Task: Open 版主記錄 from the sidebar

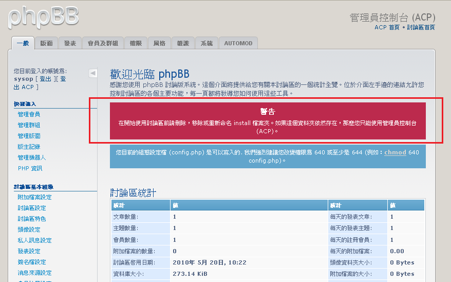Action: [29, 147]
